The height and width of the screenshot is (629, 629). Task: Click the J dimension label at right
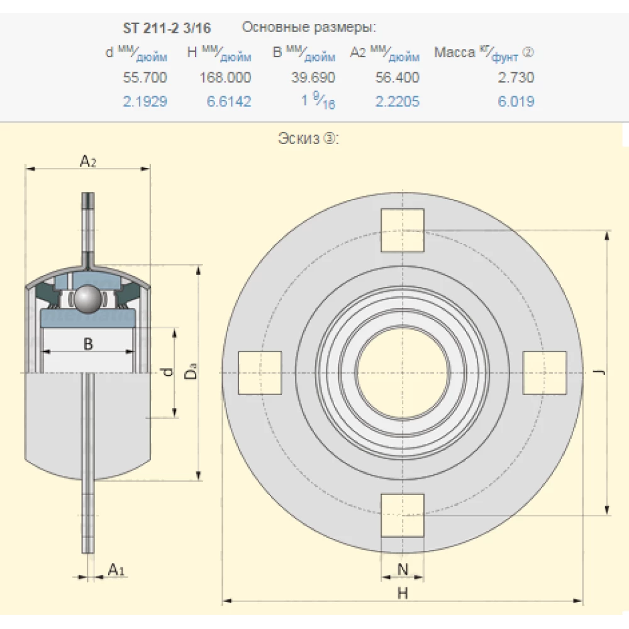pyautogui.click(x=601, y=373)
